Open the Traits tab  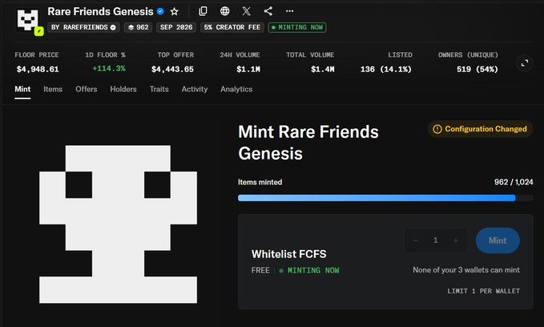(x=159, y=89)
